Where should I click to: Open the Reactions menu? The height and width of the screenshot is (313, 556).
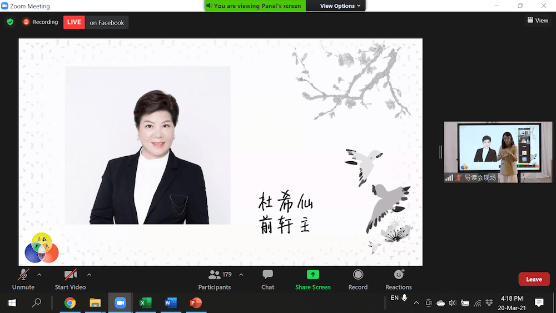(398, 279)
